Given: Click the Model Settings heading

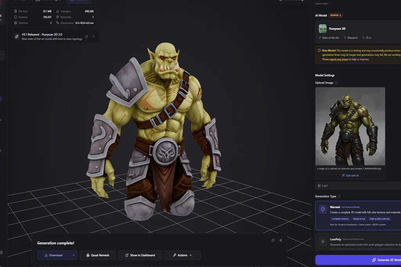Looking at the screenshot, I should (325, 75).
